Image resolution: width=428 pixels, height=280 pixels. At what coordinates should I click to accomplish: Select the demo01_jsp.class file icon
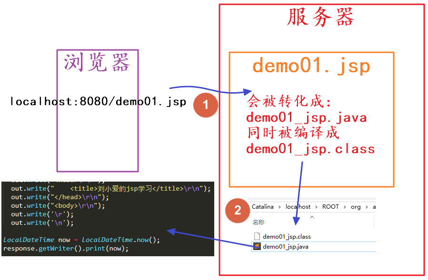click(x=257, y=236)
